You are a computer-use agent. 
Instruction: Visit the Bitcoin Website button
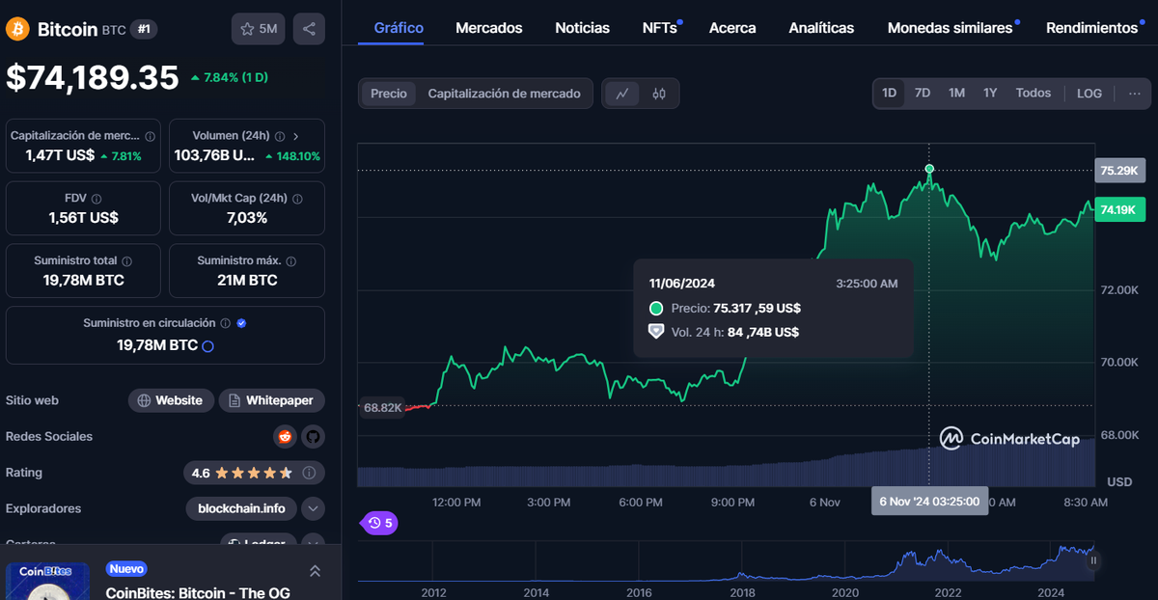tap(171, 400)
